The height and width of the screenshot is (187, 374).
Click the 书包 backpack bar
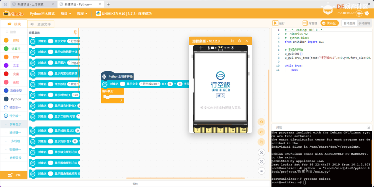click(x=135, y=184)
